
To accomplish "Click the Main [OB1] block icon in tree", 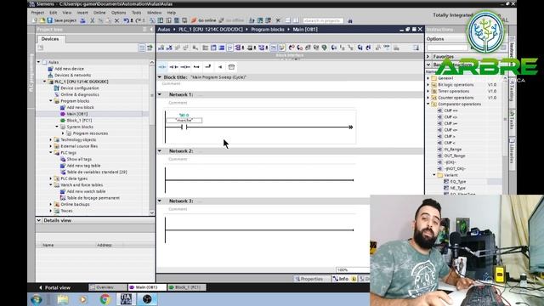I will [63, 114].
